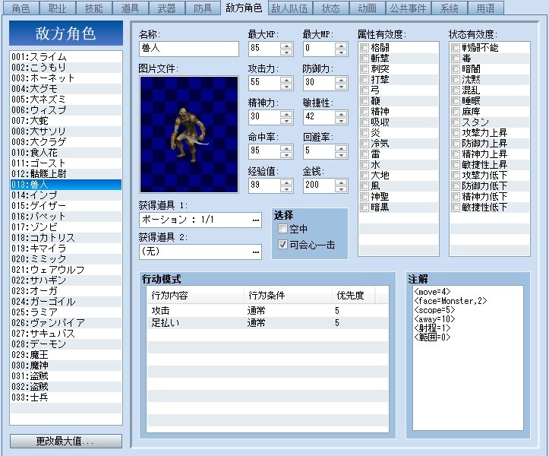Decrease 金钱 with down arrow
This screenshot has width=549, height=456.
[341, 189]
